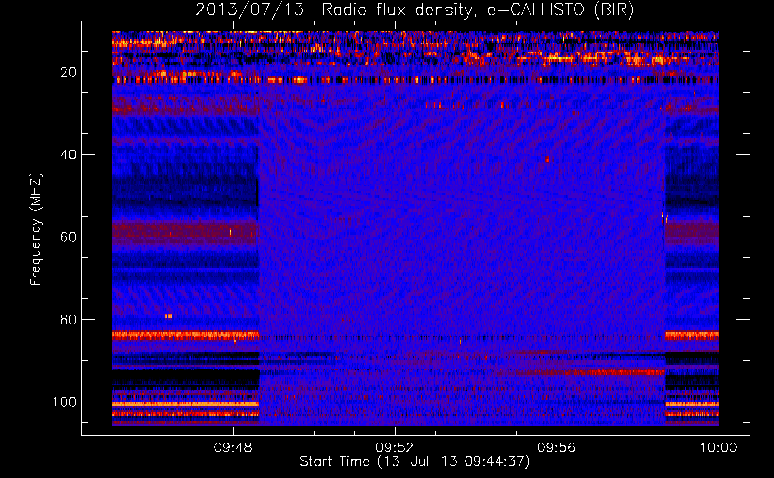Click the '10:00' time tick label
774x478 pixels.
[x=719, y=448]
